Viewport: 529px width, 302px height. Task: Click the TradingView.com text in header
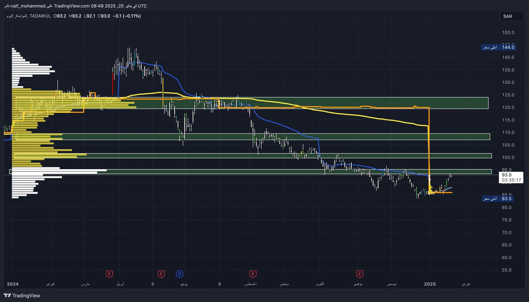pyautogui.click(x=73, y=6)
